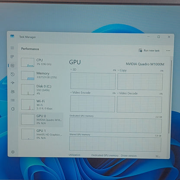
Task: Click the GPU details vertical scrollbar
Action: (170, 96)
